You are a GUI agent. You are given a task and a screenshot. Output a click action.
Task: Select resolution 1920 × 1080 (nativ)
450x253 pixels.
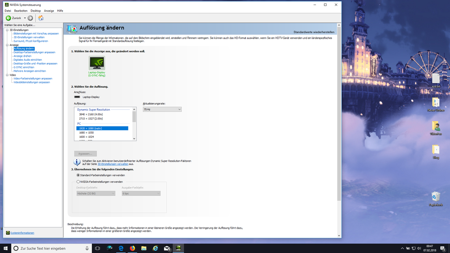coord(102,128)
